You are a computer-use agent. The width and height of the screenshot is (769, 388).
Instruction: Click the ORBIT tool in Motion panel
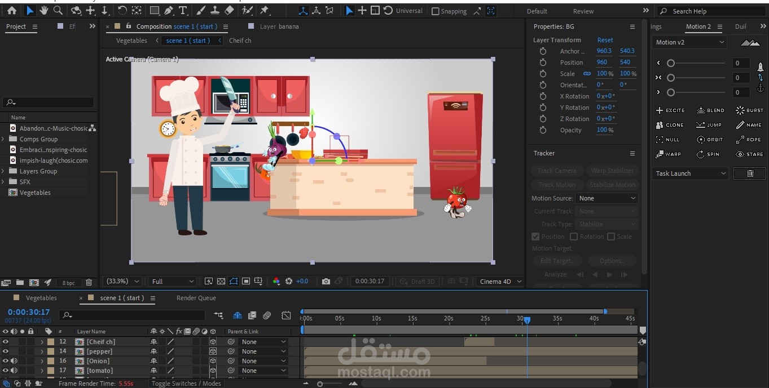pyautogui.click(x=710, y=140)
